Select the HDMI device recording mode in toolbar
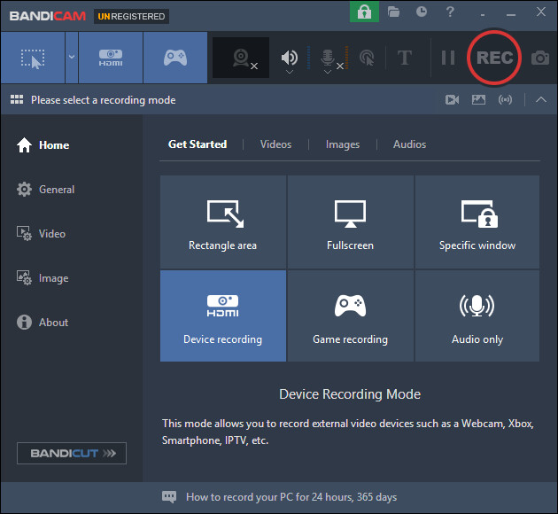 [x=111, y=58]
